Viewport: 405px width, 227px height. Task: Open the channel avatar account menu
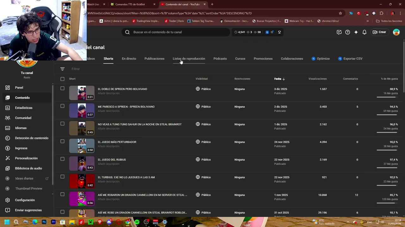(x=396, y=32)
